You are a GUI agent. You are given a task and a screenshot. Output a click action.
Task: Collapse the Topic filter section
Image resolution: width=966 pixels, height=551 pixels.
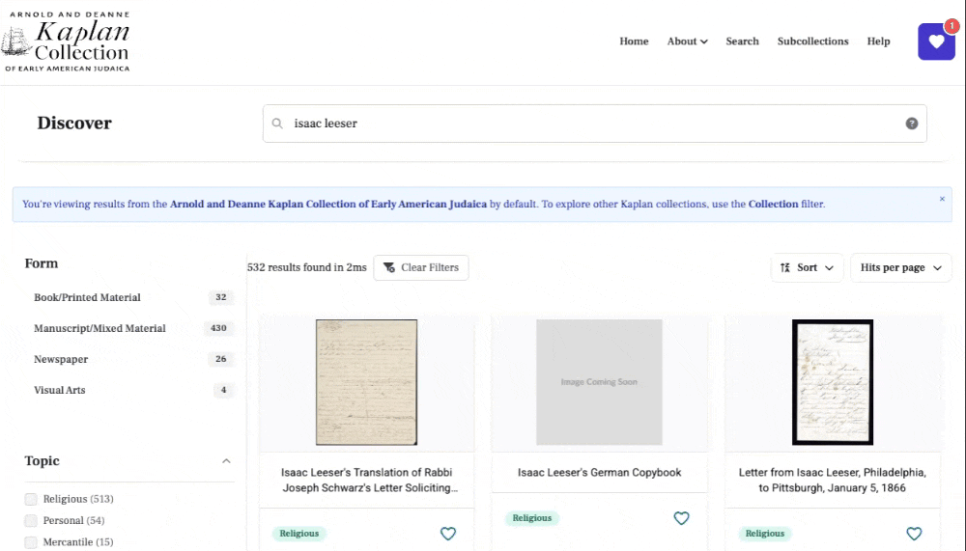point(226,461)
